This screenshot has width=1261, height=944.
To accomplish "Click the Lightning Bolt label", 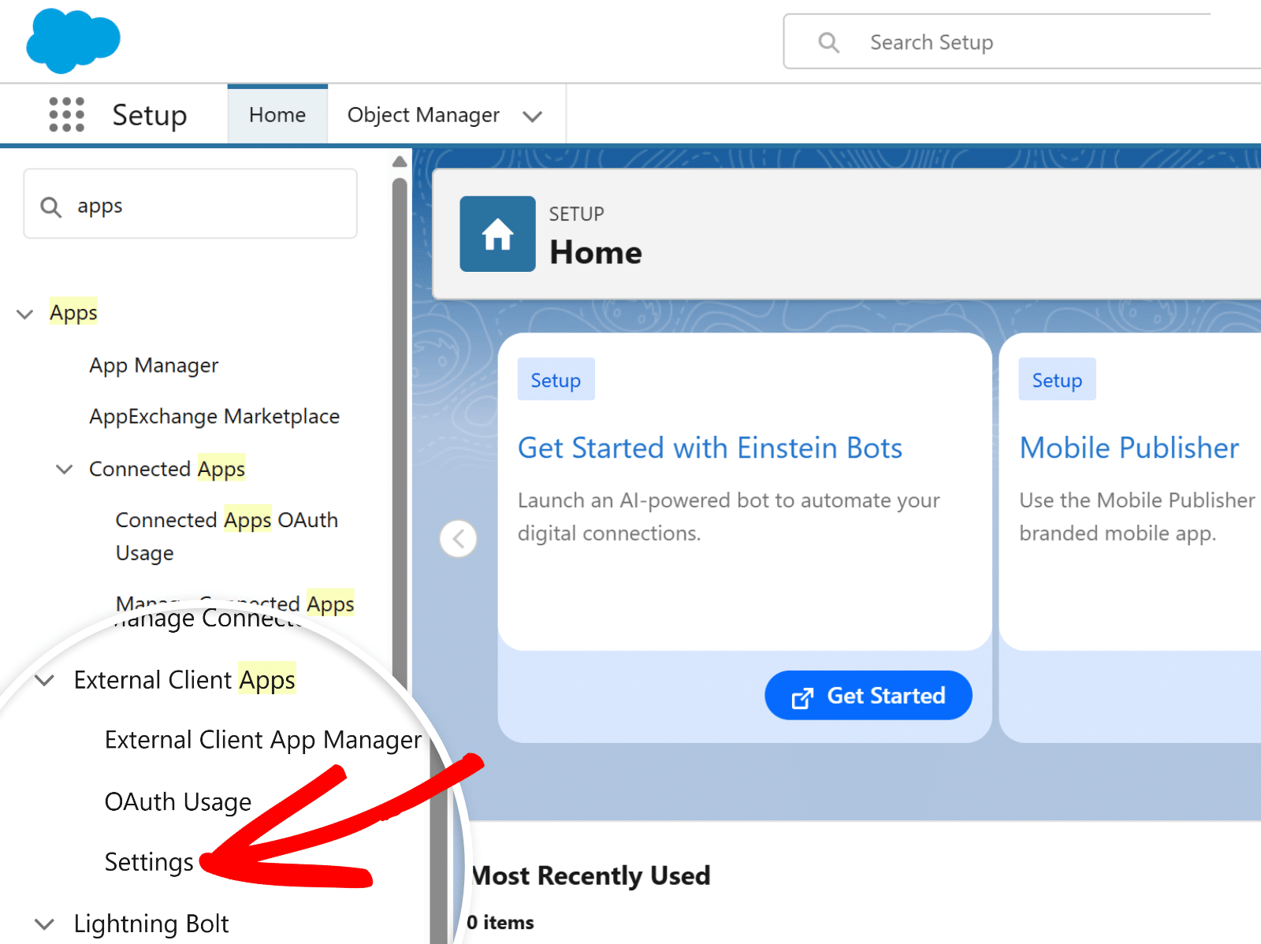I will (x=151, y=924).
